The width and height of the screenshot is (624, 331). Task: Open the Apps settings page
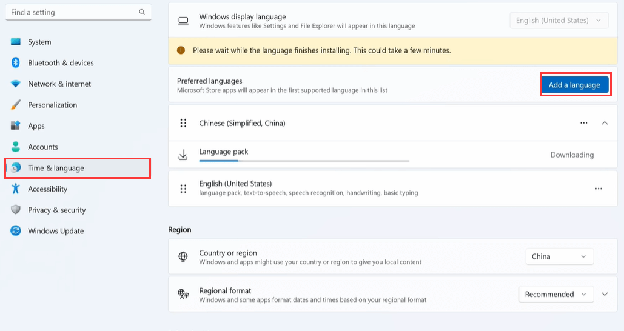pos(36,126)
